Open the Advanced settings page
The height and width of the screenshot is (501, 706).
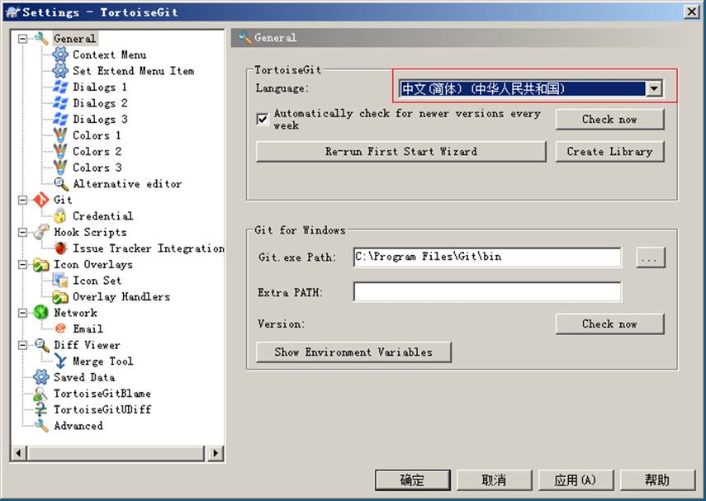[x=78, y=426]
